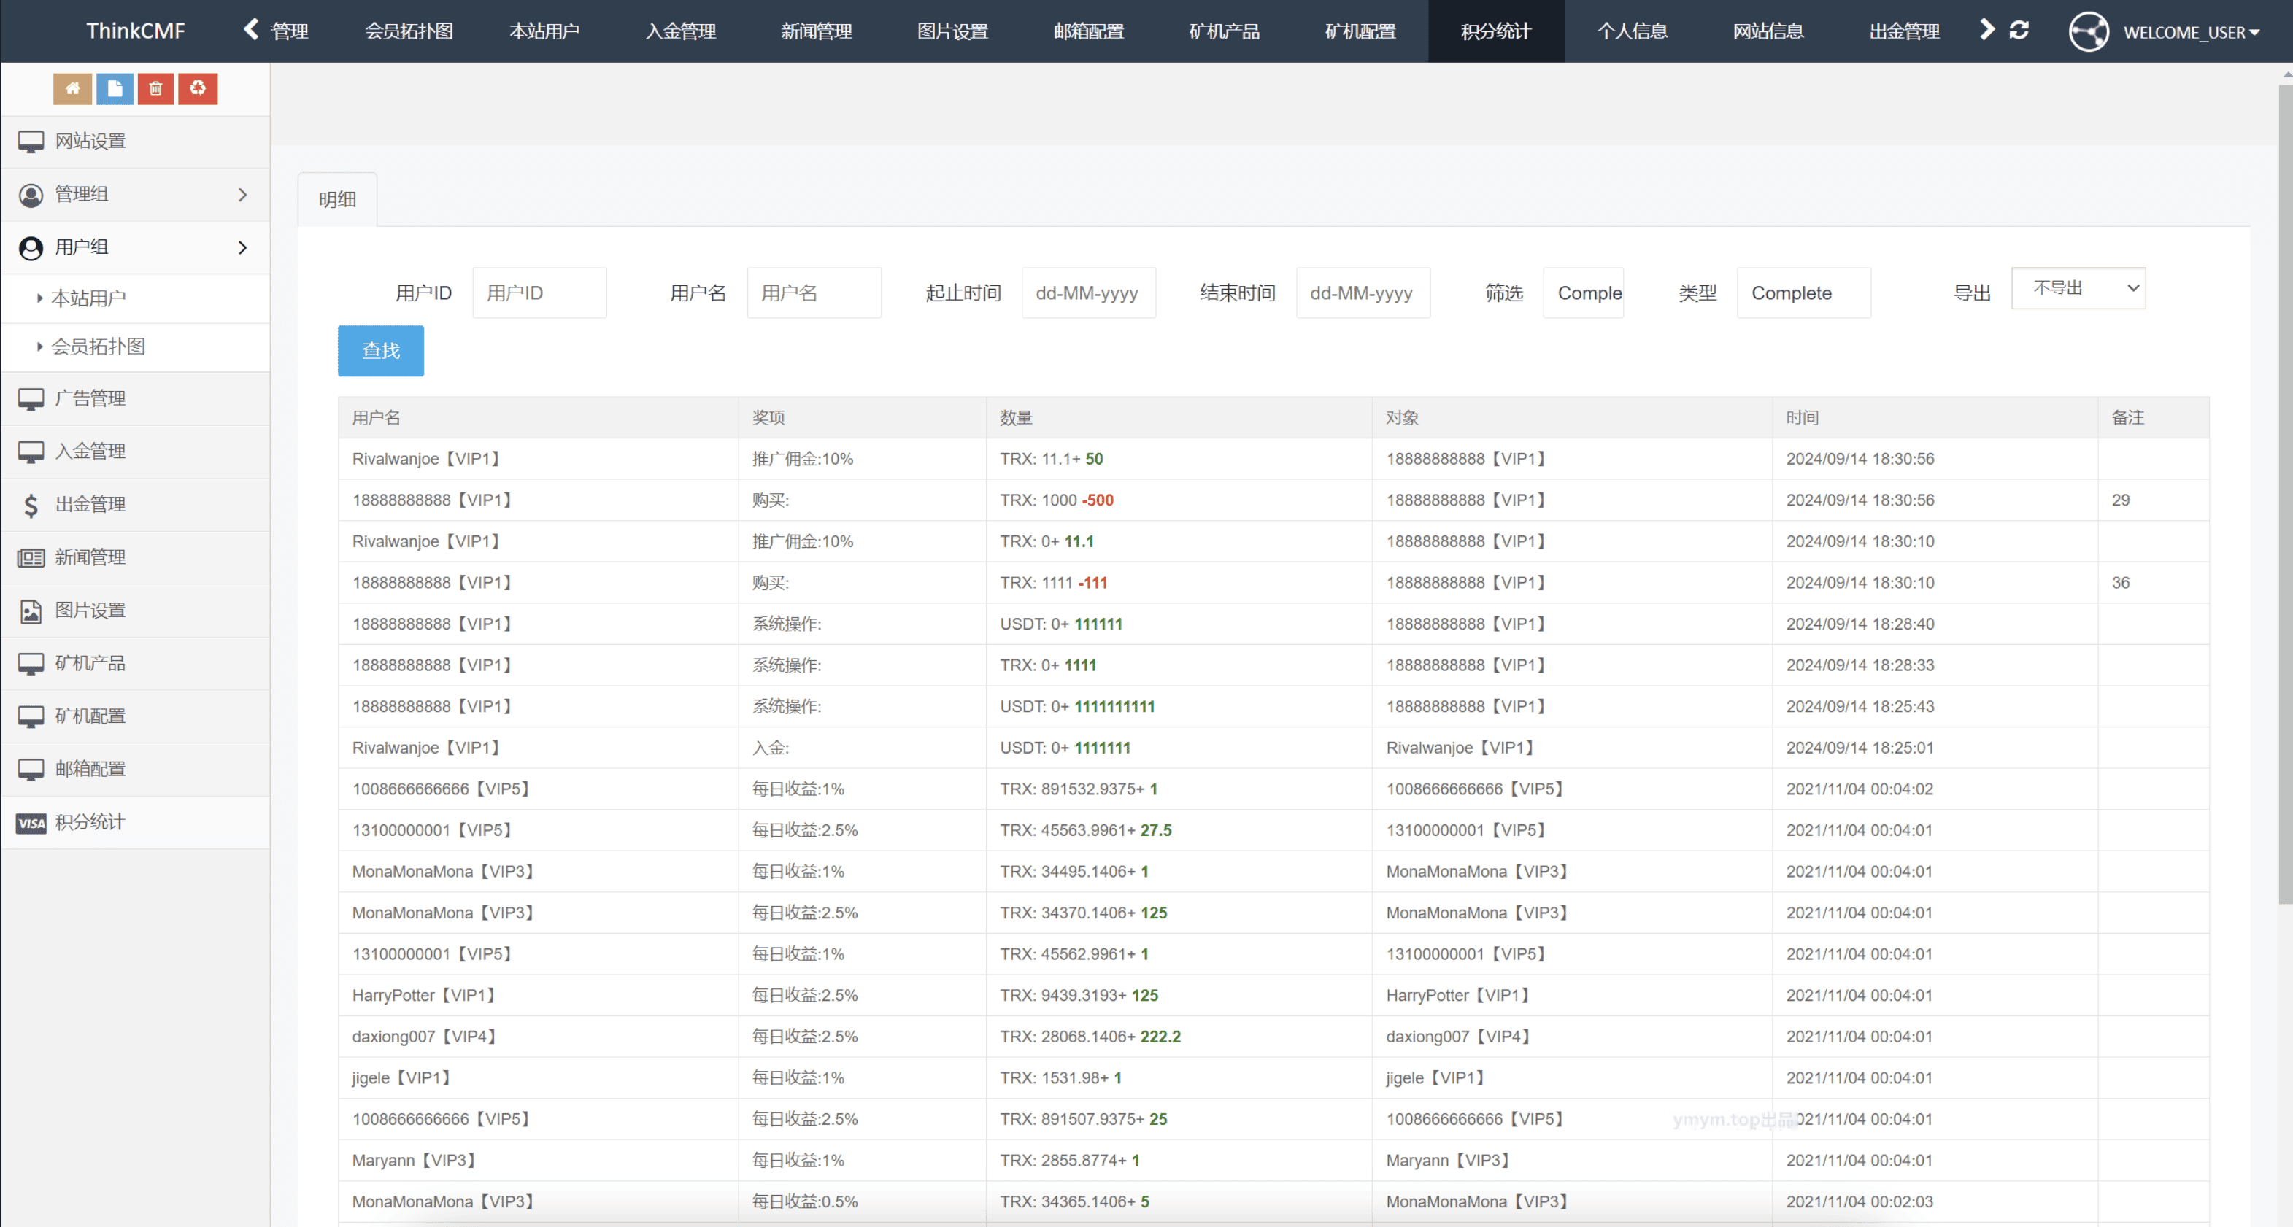Open the 类型 combo box
This screenshot has width=2293, height=1227.
point(1803,293)
